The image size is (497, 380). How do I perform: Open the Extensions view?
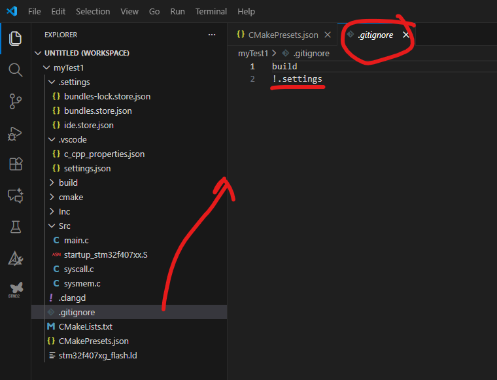pyautogui.click(x=16, y=164)
